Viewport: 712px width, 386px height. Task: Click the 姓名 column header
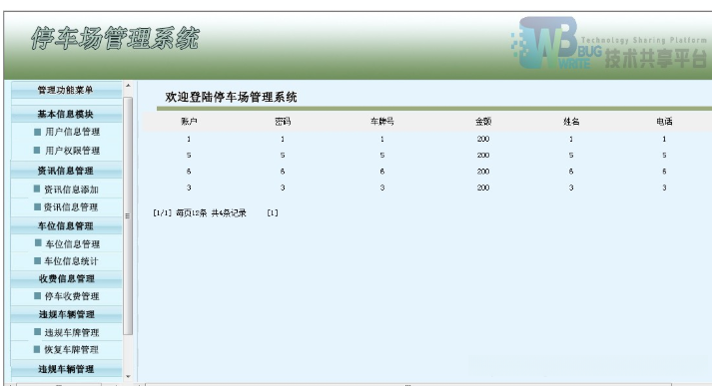571,122
